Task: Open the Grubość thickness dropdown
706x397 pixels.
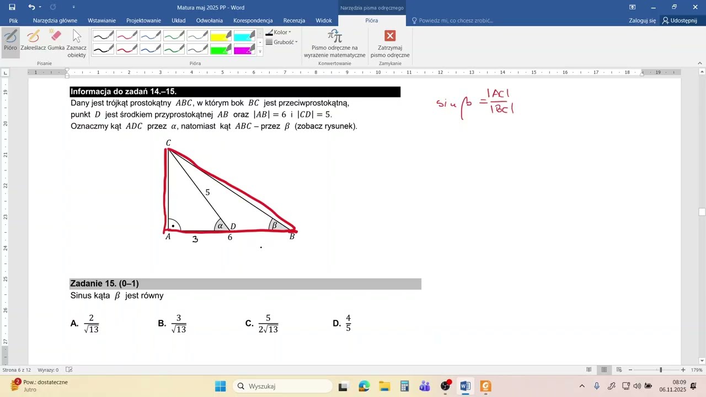Action: pyautogui.click(x=281, y=42)
